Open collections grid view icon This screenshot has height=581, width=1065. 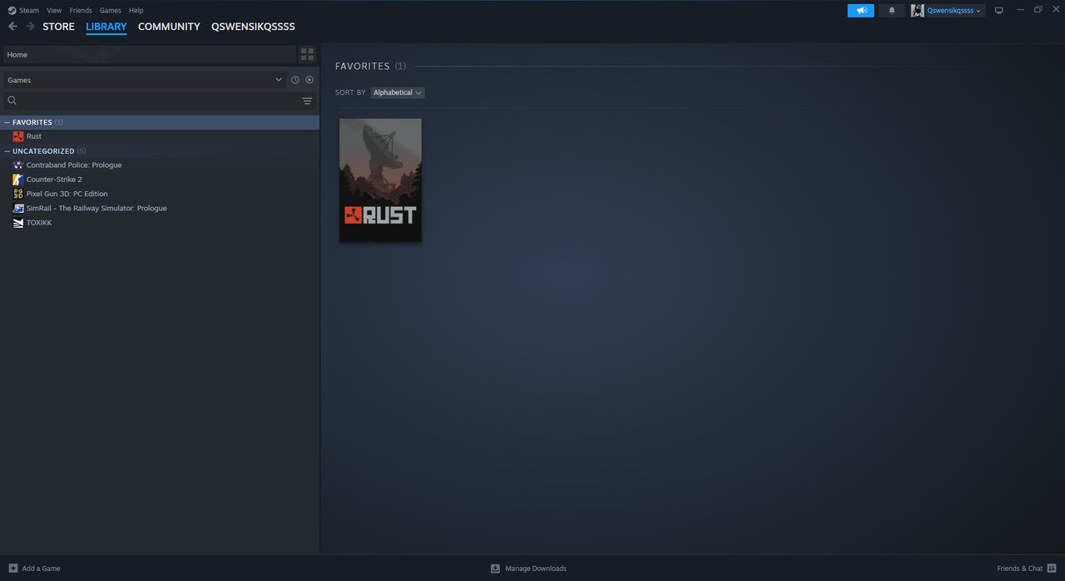coord(307,55)
